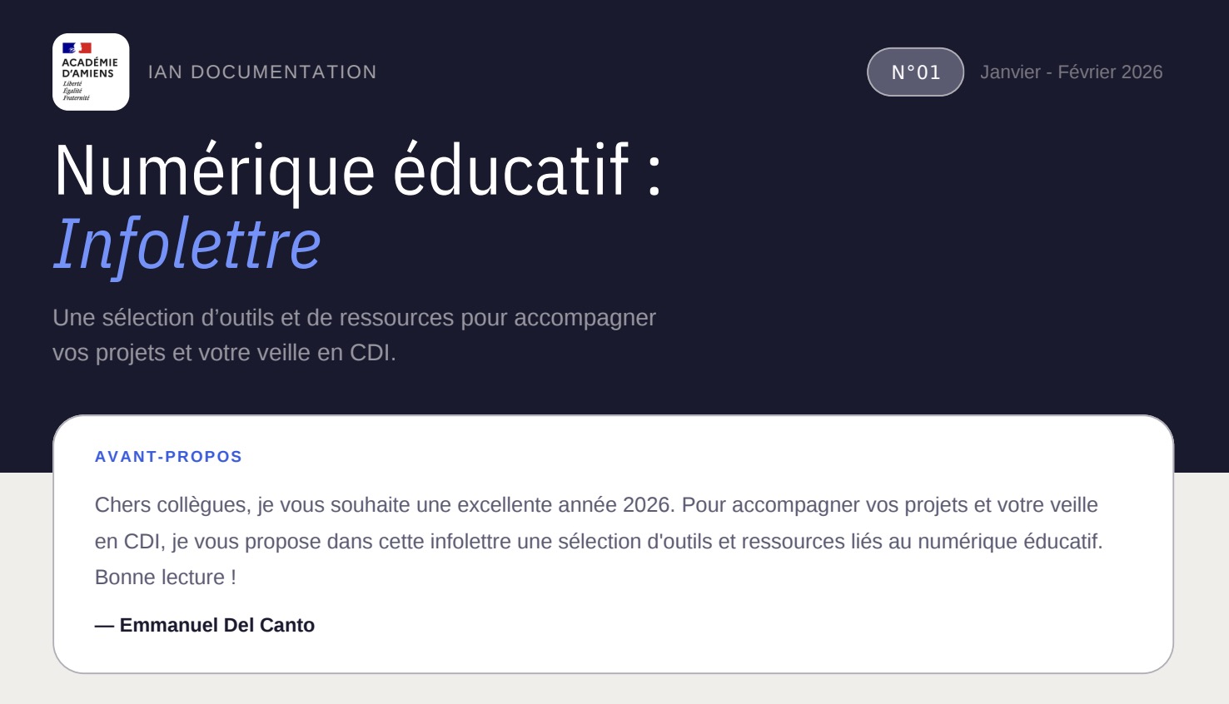The height and width of the screenshot is (704, 1229).
Task: Click the subtitle line ending "veille en CDI."
Action: point(224,353)
